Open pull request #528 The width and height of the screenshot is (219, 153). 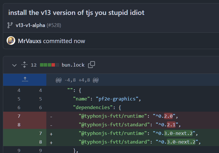(x=54, y=25)
